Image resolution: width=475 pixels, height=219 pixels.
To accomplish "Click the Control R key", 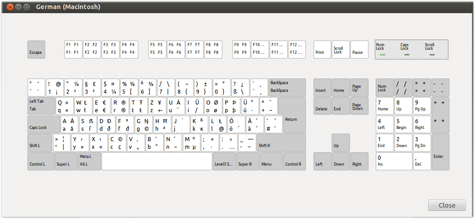I will click(294, 162).
